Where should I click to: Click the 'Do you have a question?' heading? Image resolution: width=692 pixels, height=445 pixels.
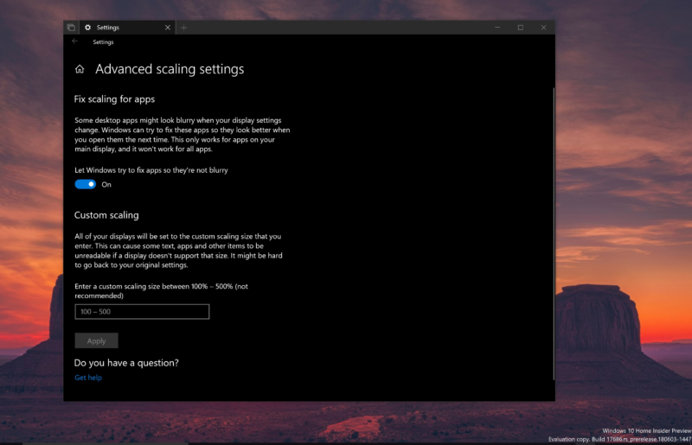(126, 363)
